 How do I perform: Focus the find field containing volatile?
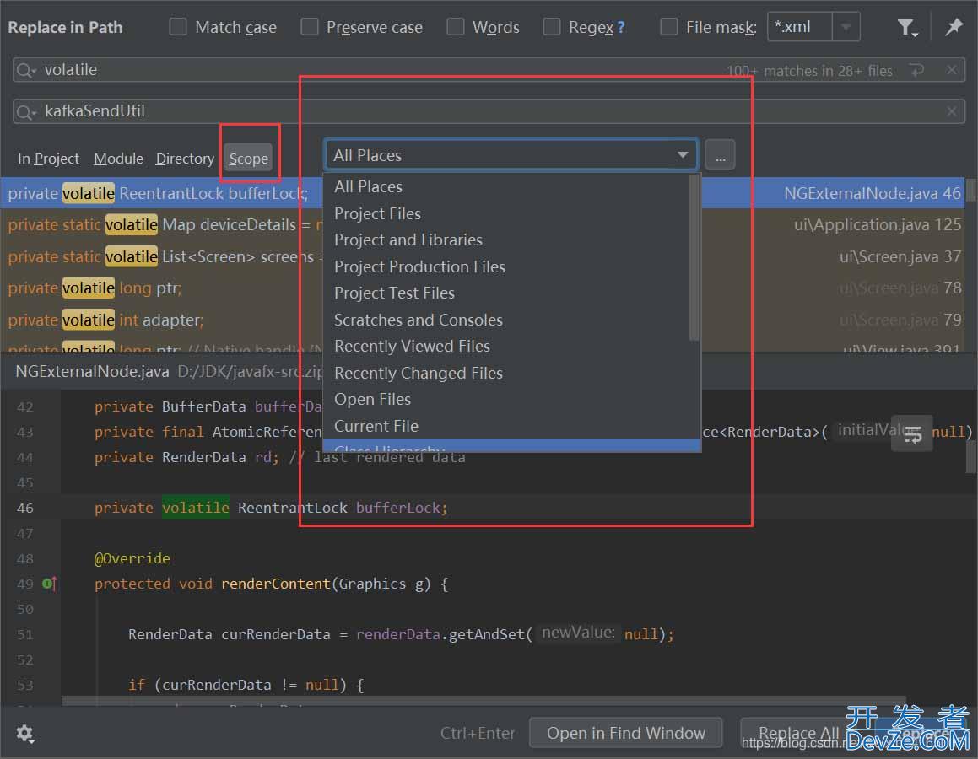pos(489,70)
